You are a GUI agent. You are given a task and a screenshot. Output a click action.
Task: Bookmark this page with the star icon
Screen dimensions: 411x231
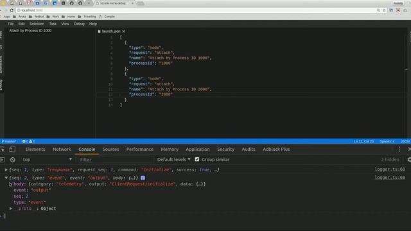click(x=384, y=10)
